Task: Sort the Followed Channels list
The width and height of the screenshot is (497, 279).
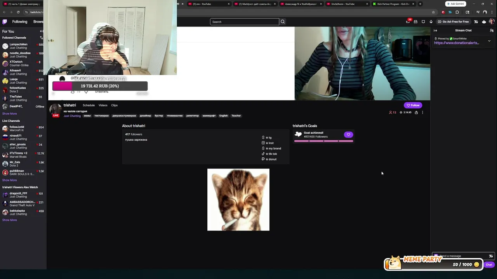Action: (x=42, y=38)
